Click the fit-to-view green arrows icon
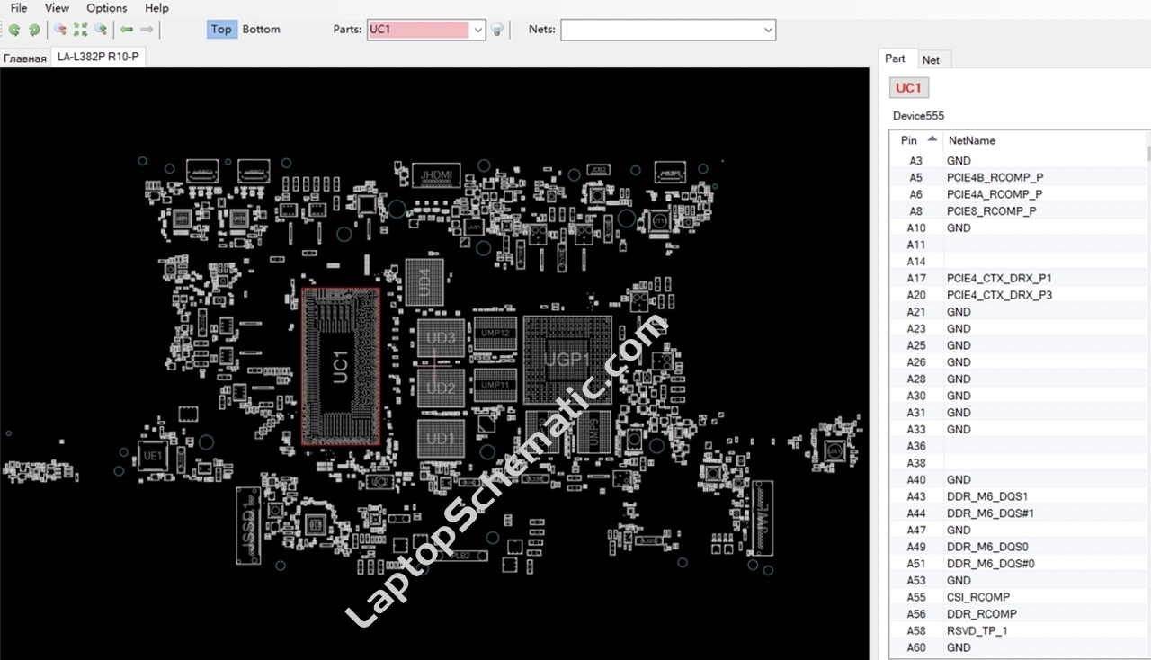The height and width of the screenshot is (660, 1151). tap(80, 30)
